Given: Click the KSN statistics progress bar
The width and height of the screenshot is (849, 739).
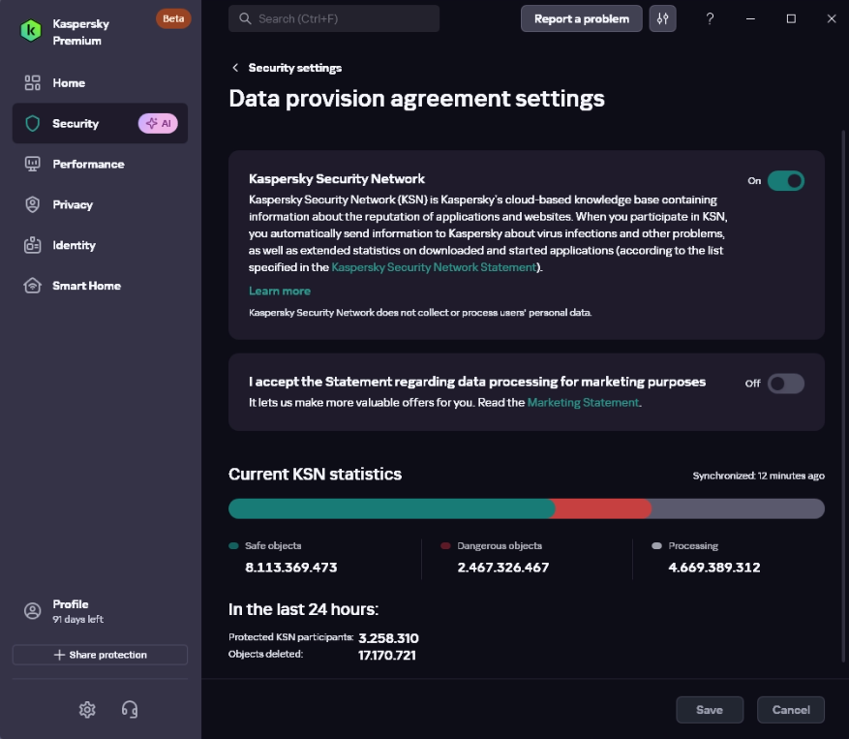Looking at the screenshot, I should 527,508.
